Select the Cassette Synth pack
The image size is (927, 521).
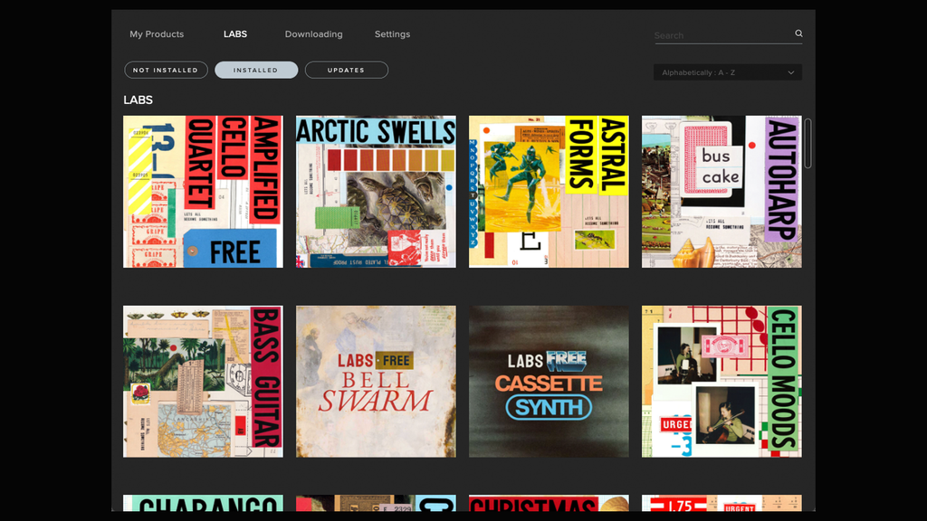548,381
